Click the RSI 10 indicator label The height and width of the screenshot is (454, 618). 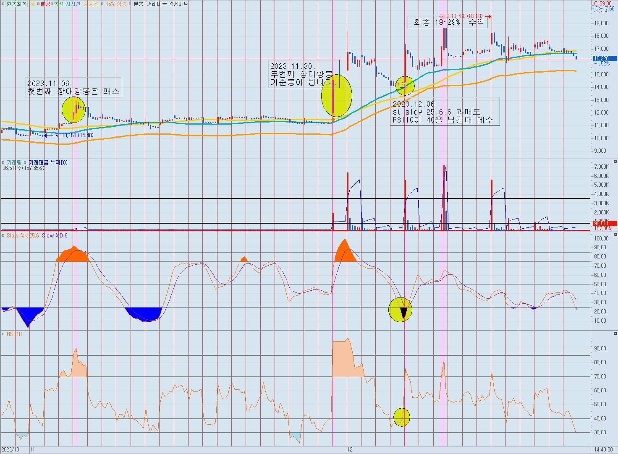(x=14, y=334)
